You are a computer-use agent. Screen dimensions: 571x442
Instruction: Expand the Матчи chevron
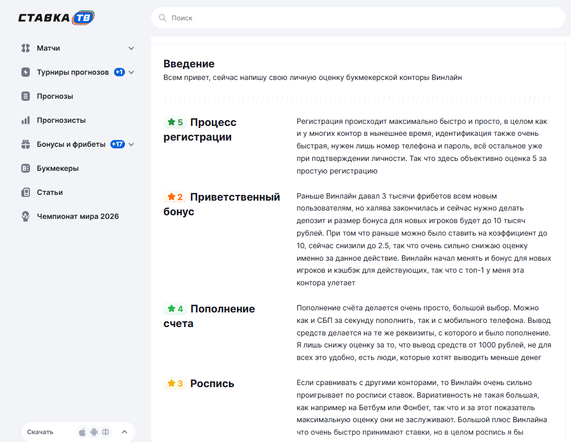(131, 48)
